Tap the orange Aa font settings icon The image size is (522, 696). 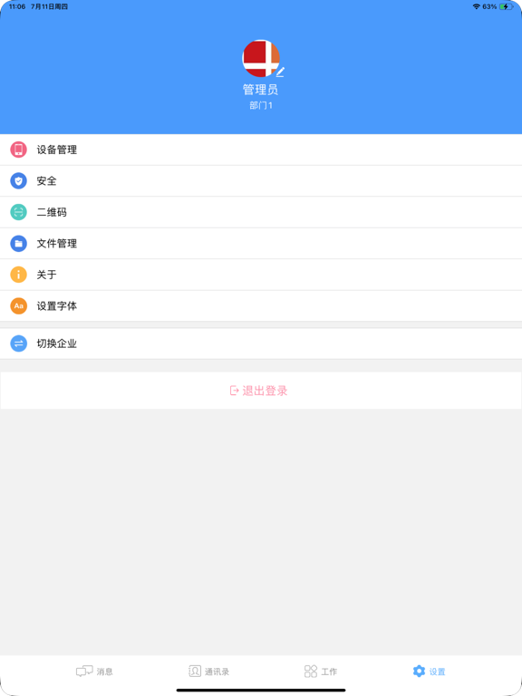19,305
